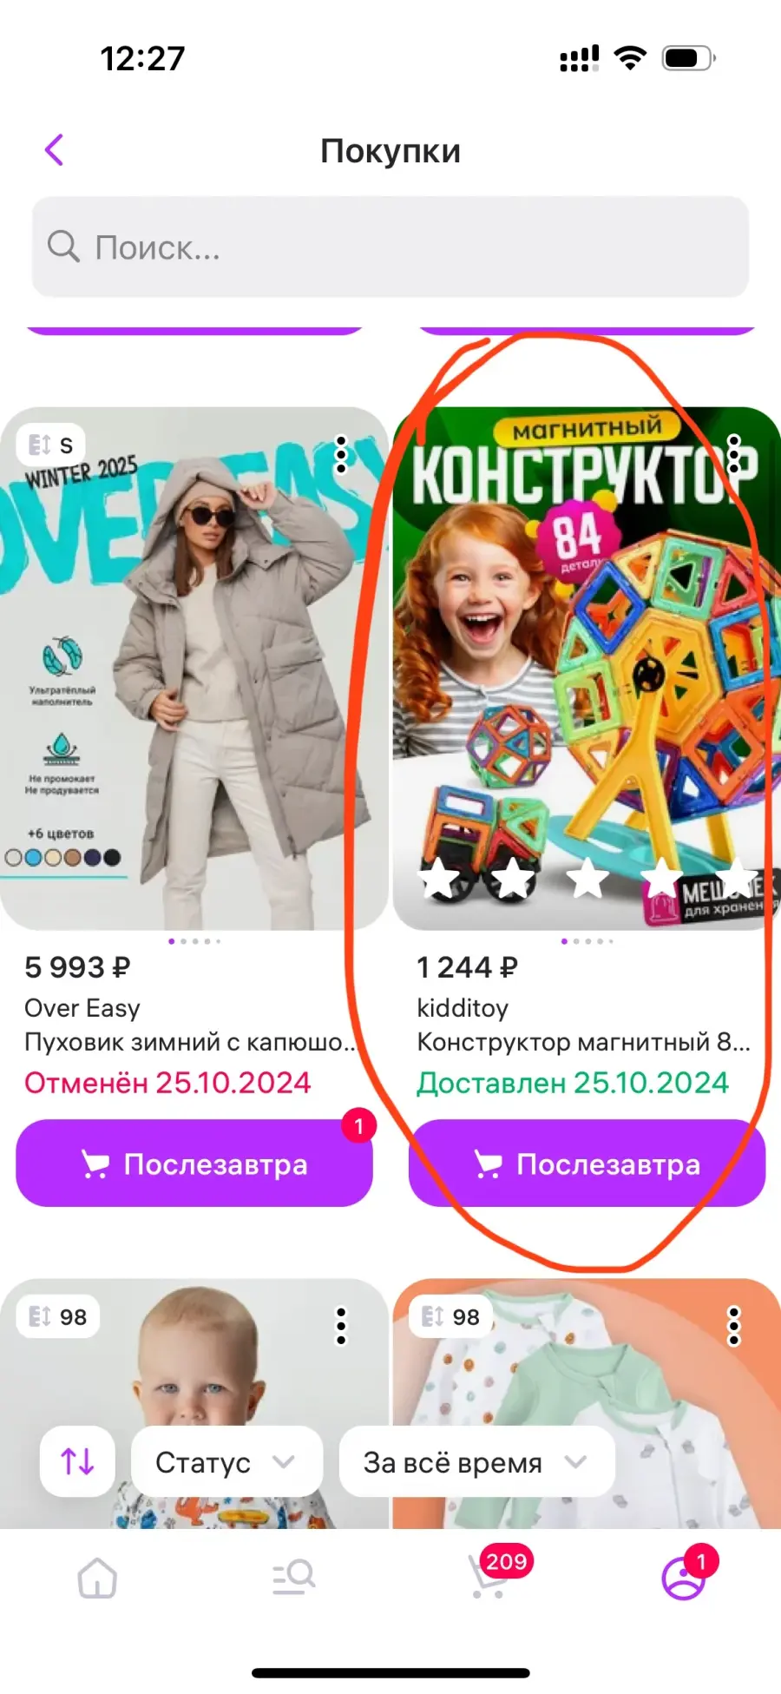The image size is (781, 1694).
Task: Open the catalog search tab icon
Action: point(293,1577)
